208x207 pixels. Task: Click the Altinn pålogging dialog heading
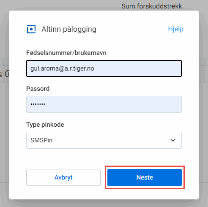[x=69, y=29]
